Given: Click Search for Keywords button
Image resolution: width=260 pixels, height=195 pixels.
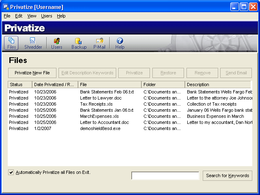Looking at the screenshot, I should [227, 175].
